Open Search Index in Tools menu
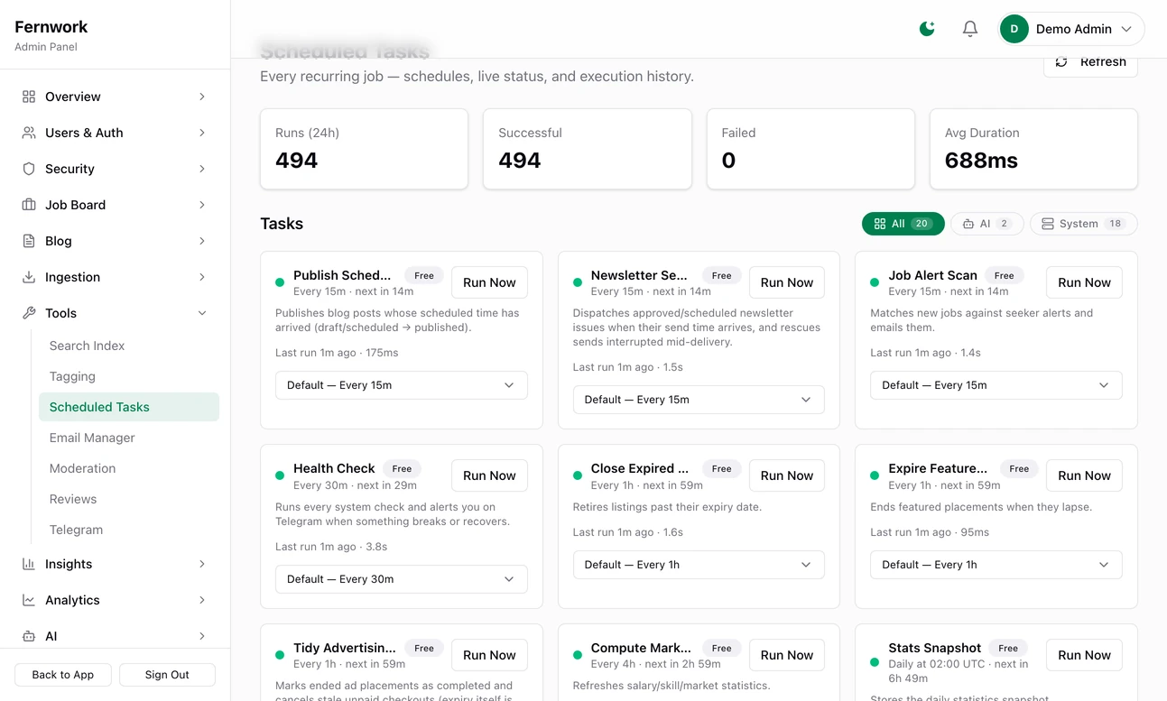Image resolution: width=1167 pixels, height=701 pixels. pos(129,346)
